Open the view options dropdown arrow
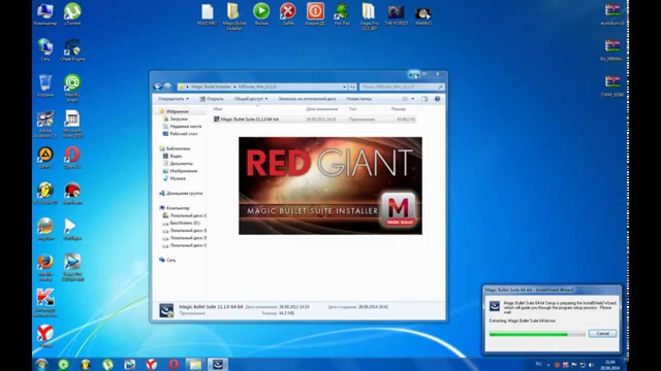This screenshot has width=661, height=371. click(x=413, y=98)
